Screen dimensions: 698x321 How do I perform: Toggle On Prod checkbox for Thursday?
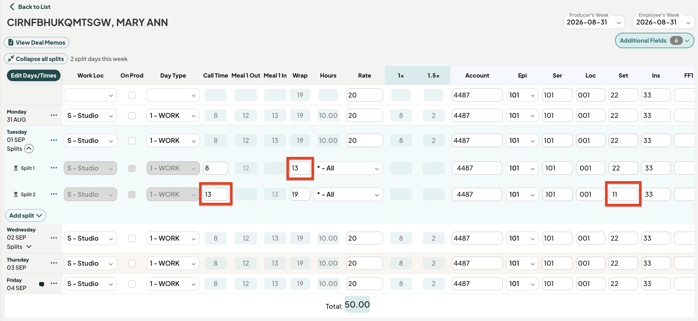coord(132,263)
